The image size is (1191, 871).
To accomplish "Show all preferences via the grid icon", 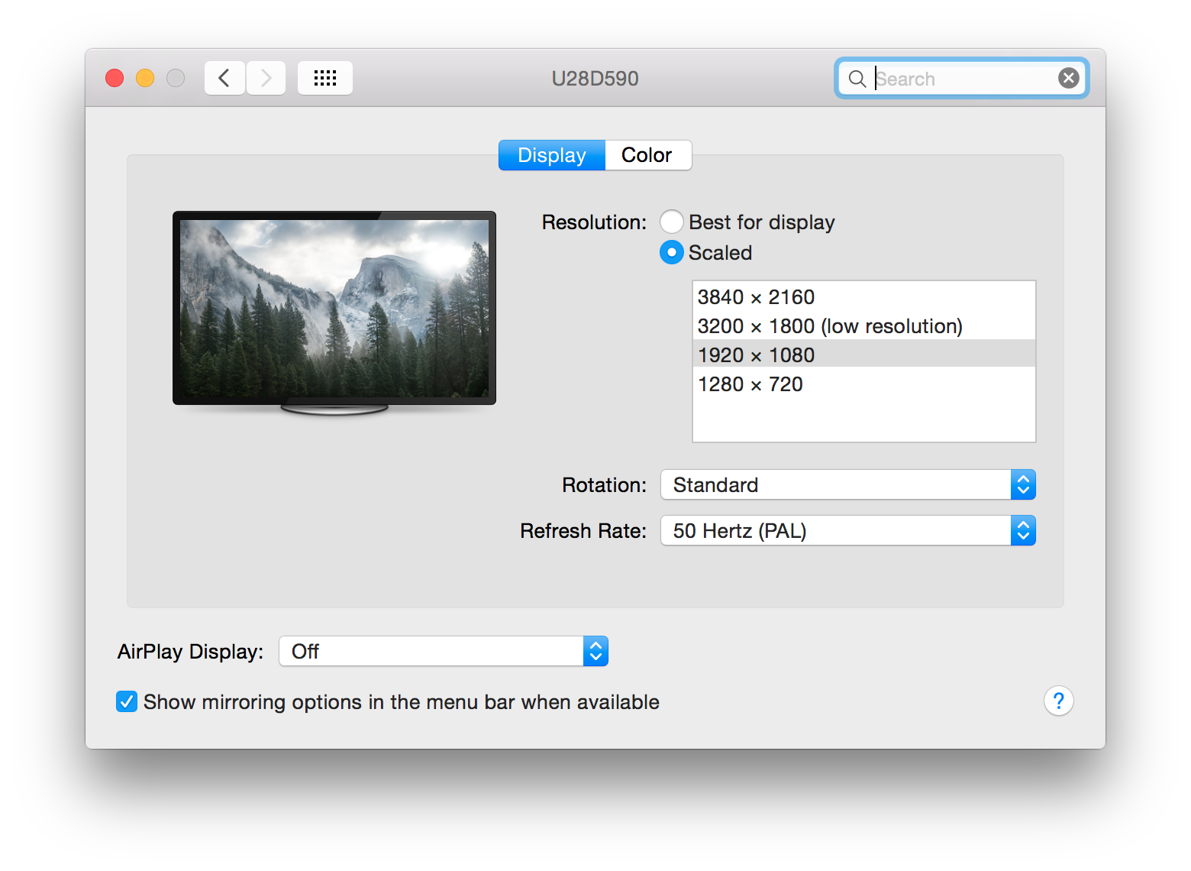I will (325, 78).
